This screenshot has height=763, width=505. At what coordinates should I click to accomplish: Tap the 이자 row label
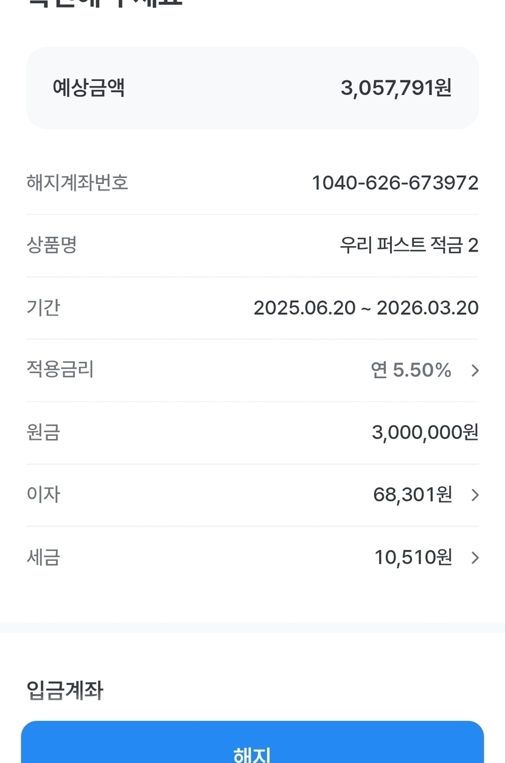pyautogui.click(x=43, y=494)
